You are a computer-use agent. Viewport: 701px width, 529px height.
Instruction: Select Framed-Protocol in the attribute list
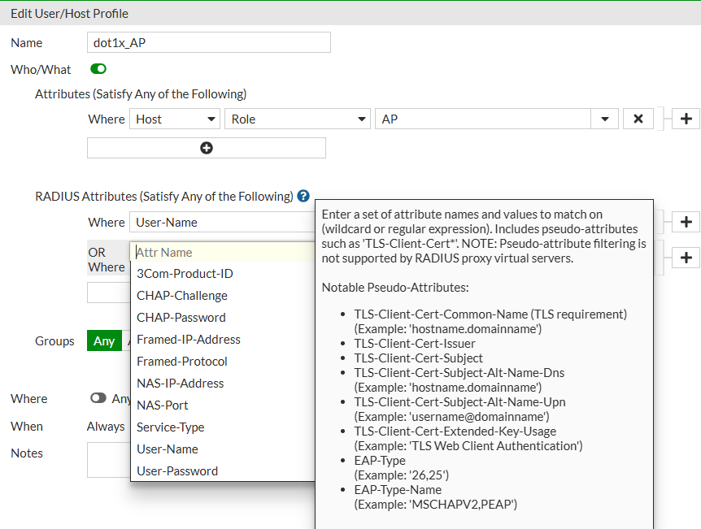pyautogui.click(x=182, y=362)
